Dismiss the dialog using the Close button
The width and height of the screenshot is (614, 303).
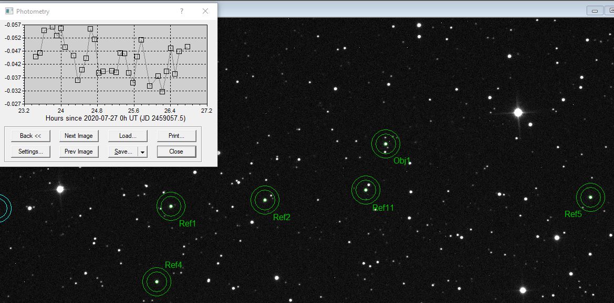click(176, 151)
